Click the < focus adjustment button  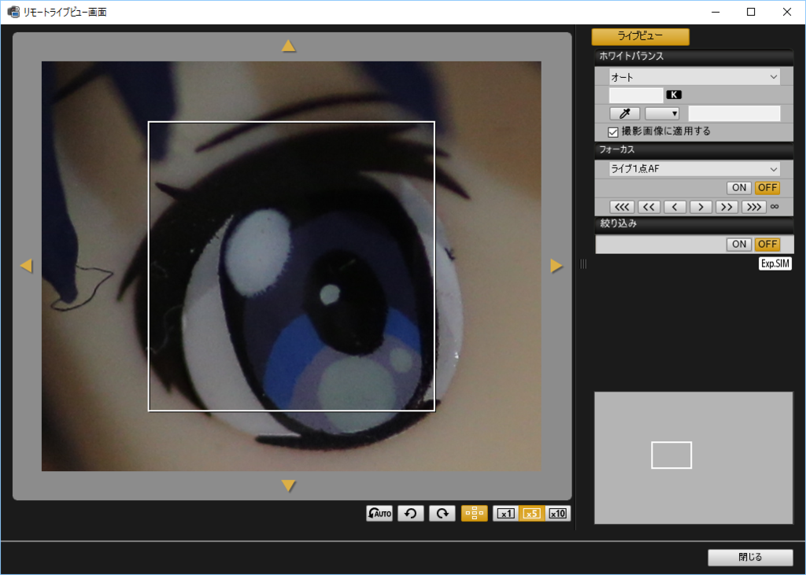(675, 207)
